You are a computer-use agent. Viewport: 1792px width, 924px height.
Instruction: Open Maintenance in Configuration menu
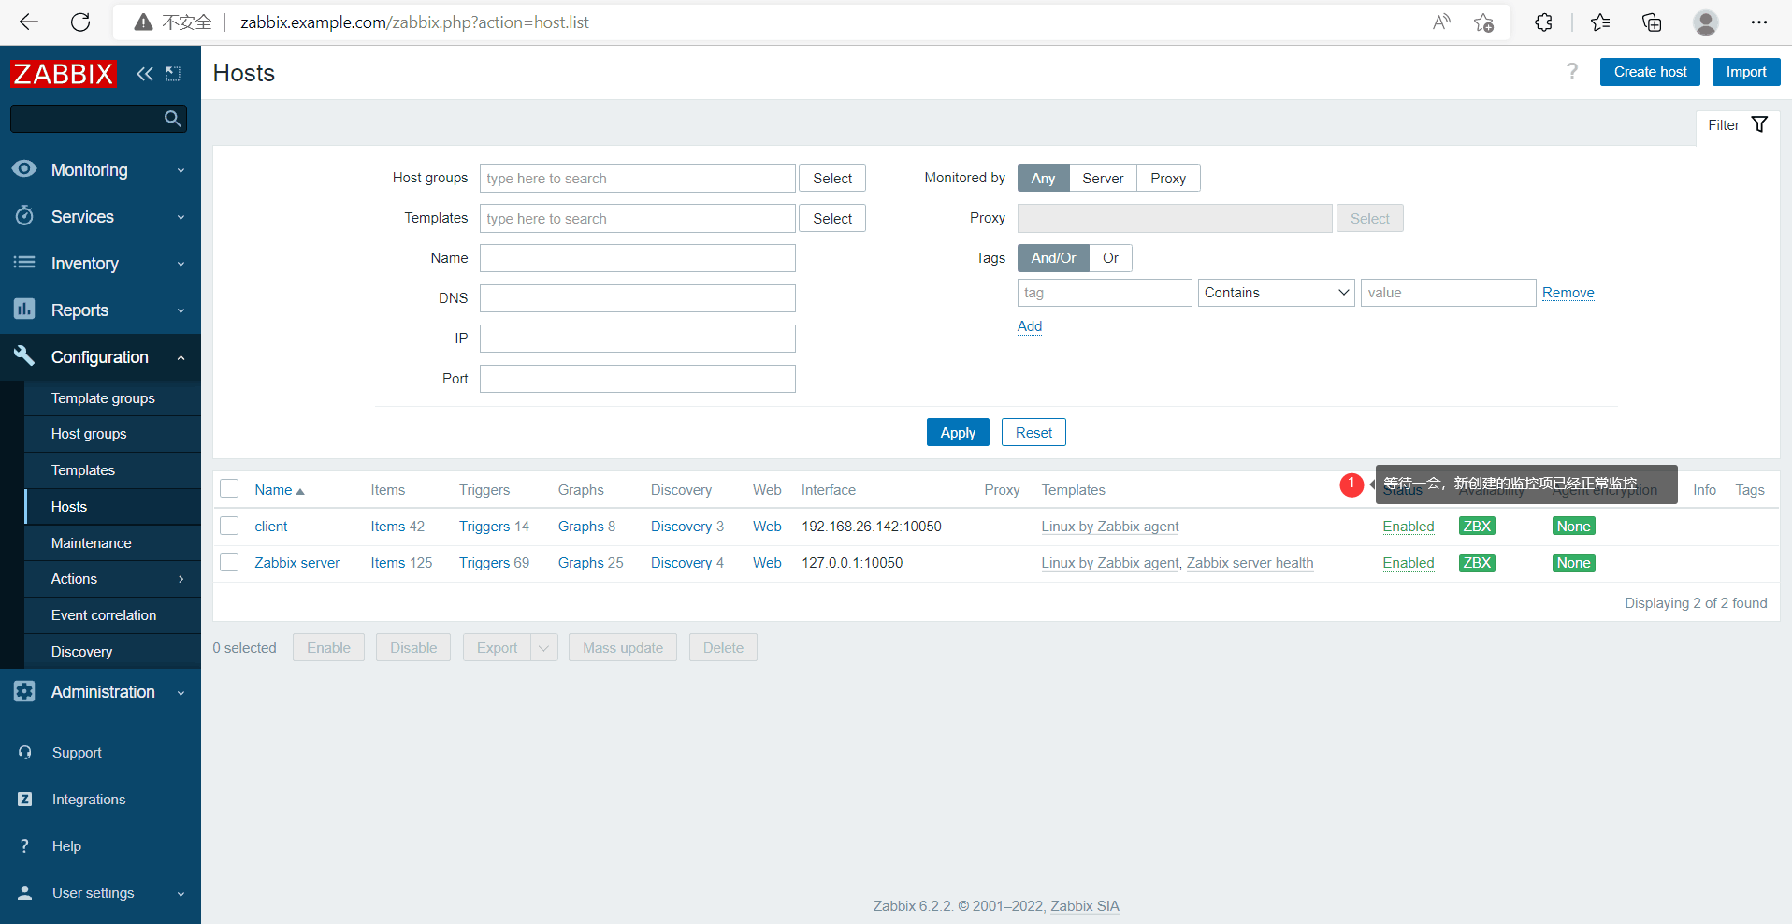(x=92, y=543)
